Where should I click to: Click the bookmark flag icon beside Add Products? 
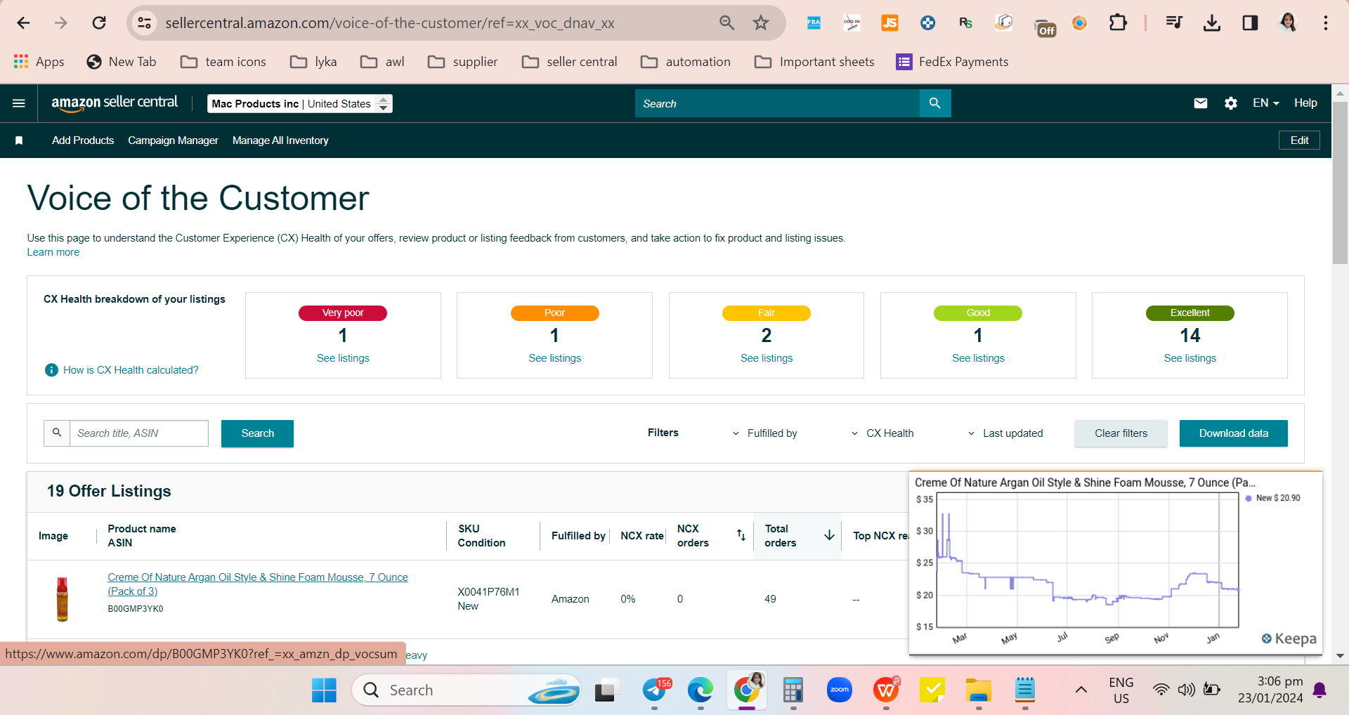pos(19,140)
